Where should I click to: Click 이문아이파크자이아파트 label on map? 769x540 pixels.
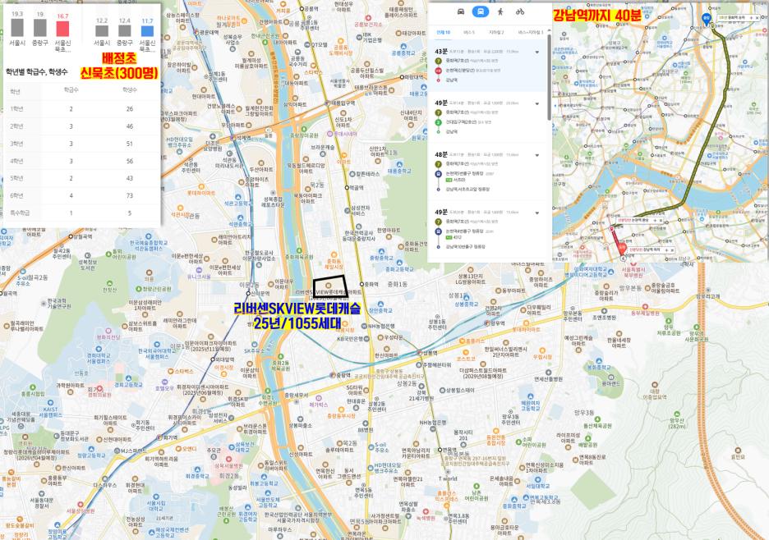pyautogui.click(x=210, y=346)
